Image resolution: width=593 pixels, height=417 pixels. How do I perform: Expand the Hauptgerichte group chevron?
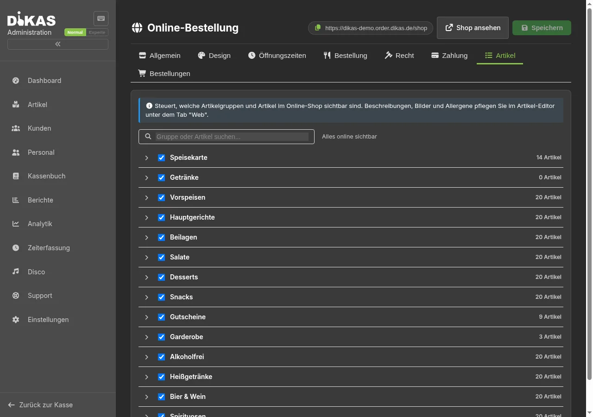coord(146,218)
